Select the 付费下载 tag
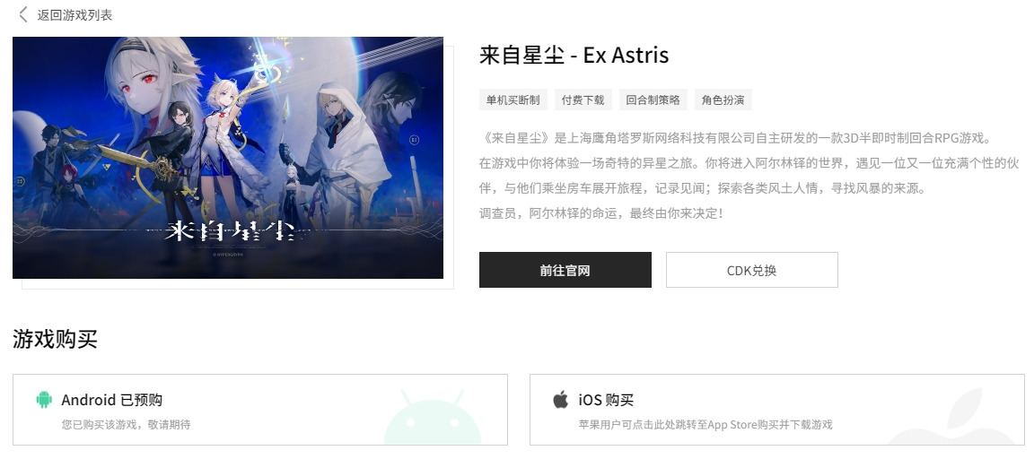Image resolution: width=1034 pixels, height=459 pixels. pos(583,100)
